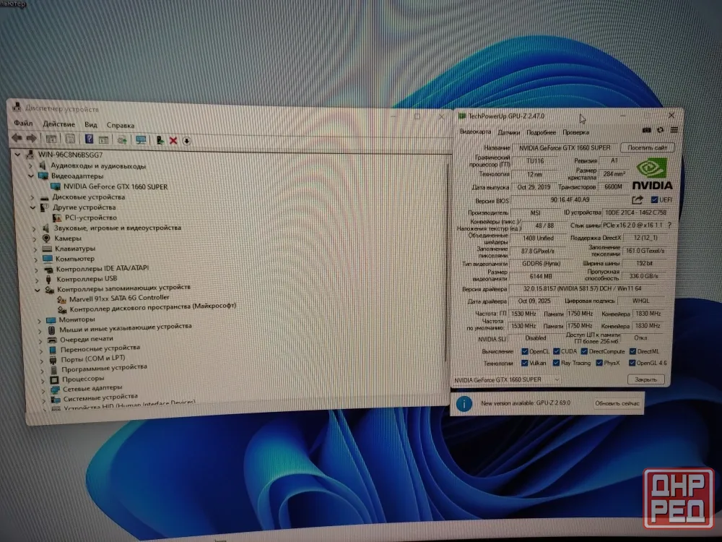Toggle the CUDA checkbox
The image size is (722, 542).
(556, 351)
